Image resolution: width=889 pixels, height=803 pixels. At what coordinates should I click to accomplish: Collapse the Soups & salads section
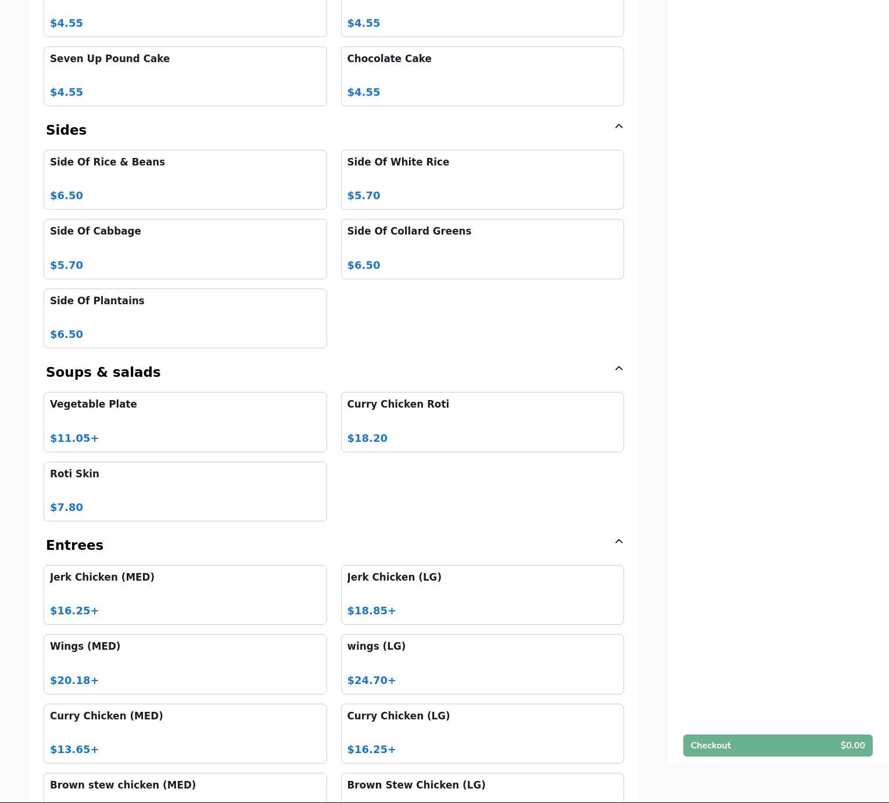click(x=618, y=369)
